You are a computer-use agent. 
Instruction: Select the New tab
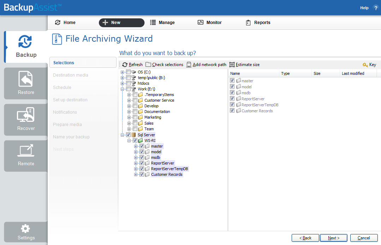pos(121,23)
